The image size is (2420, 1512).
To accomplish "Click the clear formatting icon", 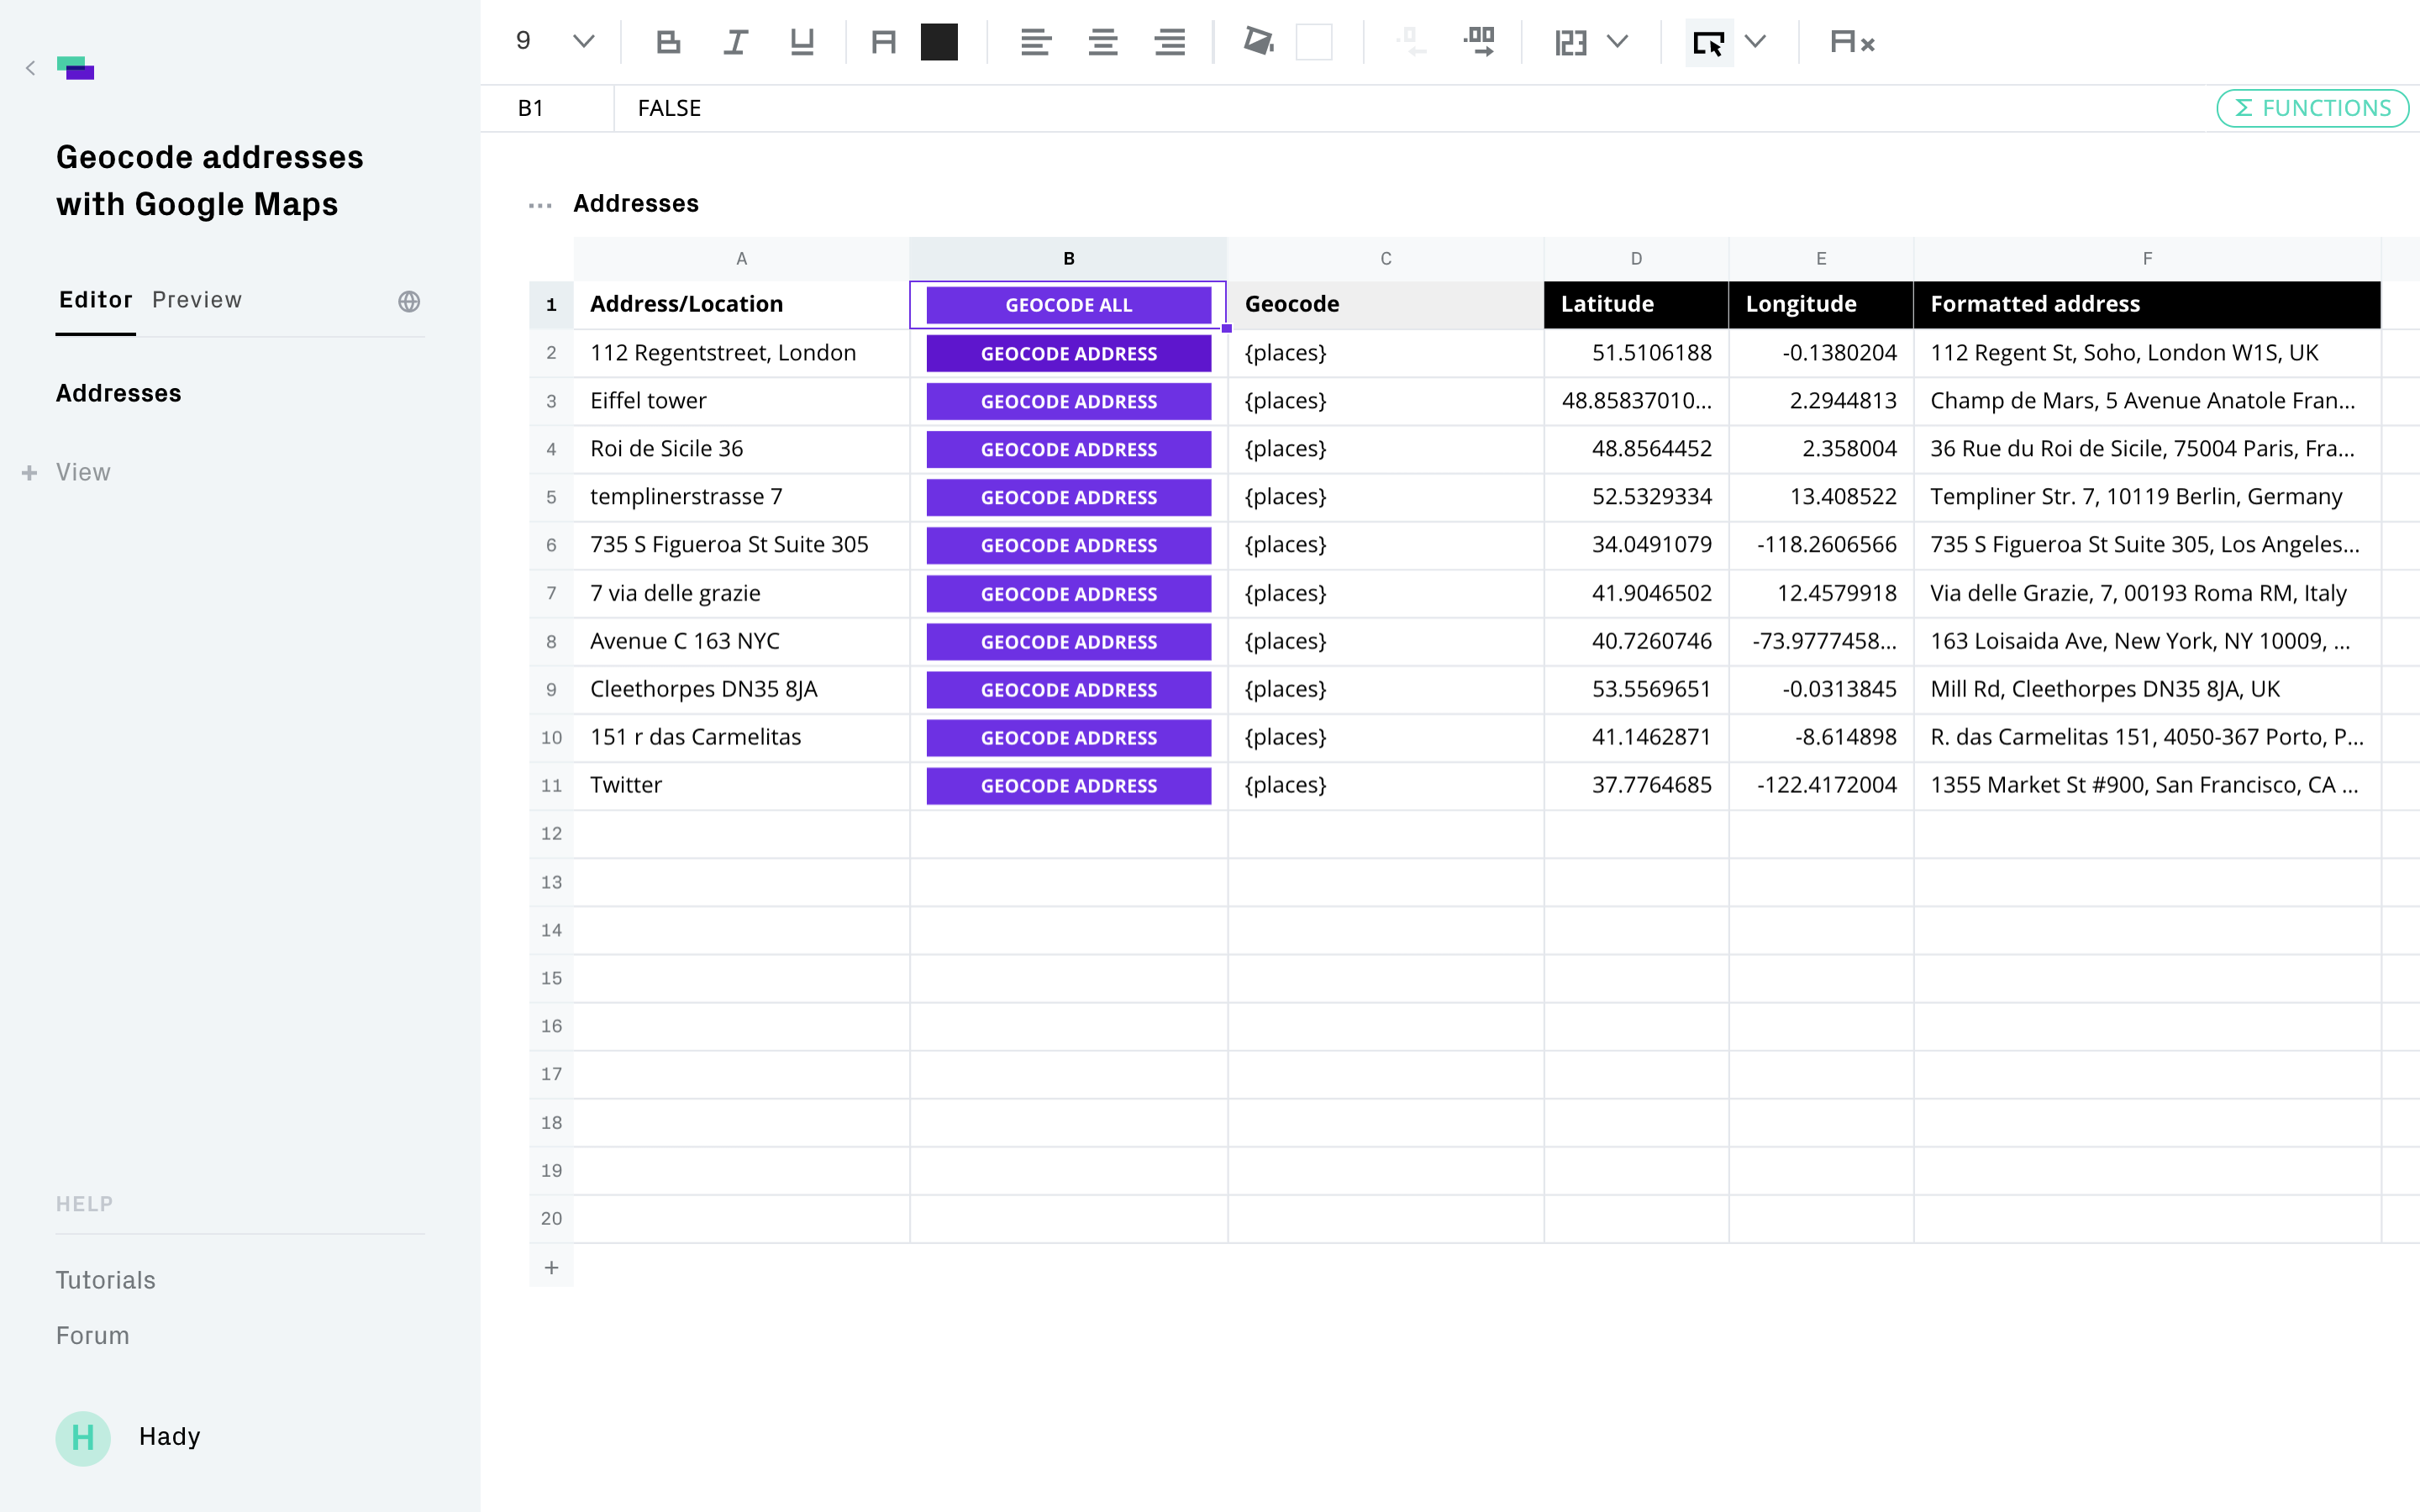I will [x=1851, y=42].
